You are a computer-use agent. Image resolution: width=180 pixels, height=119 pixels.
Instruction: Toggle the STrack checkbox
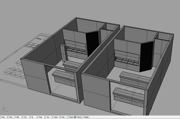tap(75, 117)
